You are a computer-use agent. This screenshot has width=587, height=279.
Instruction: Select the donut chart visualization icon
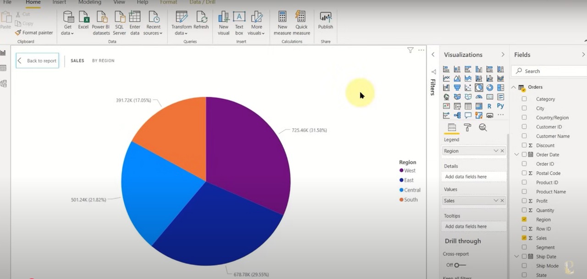[489, 87]
